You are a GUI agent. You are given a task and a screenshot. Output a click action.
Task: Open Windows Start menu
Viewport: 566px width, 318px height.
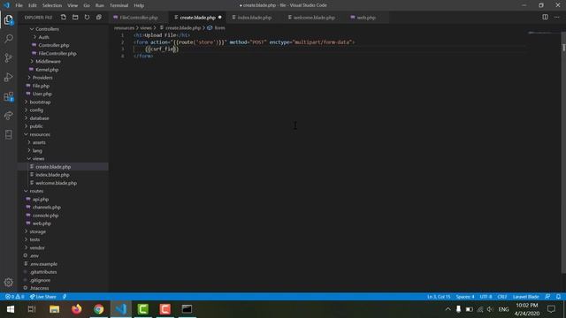coord(10,309)
